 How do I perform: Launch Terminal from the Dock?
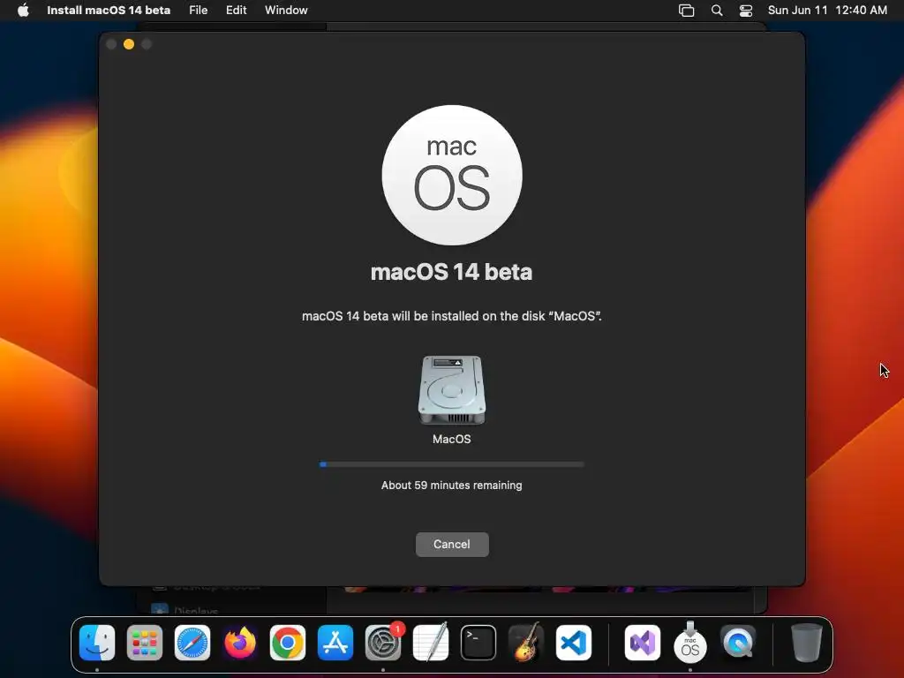click(478, 643)
